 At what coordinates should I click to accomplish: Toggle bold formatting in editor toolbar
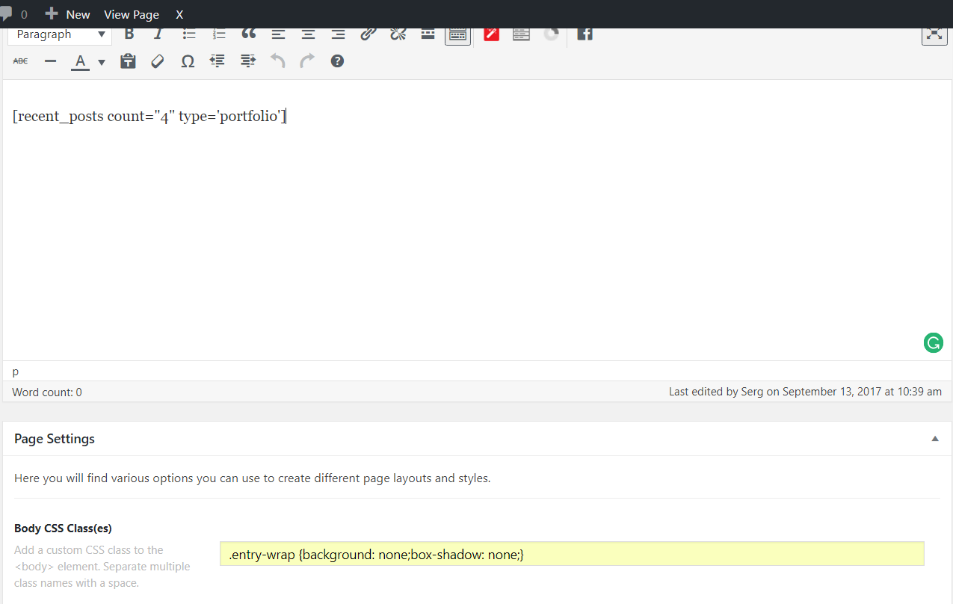coord(129,34)
